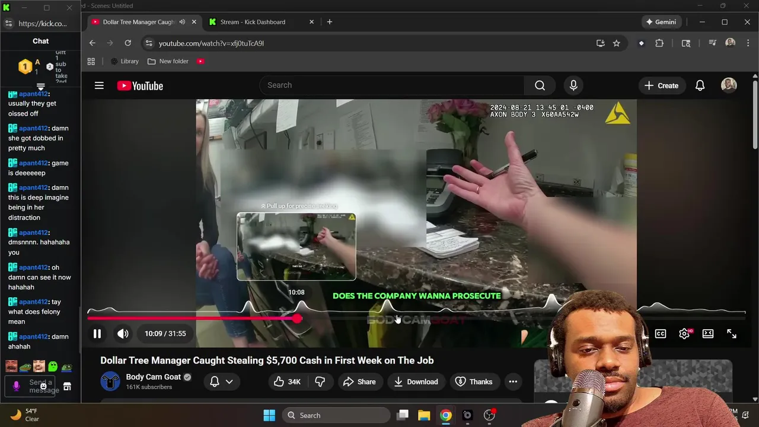Close the Dollar Tree Manager tab

pos(194,22)
